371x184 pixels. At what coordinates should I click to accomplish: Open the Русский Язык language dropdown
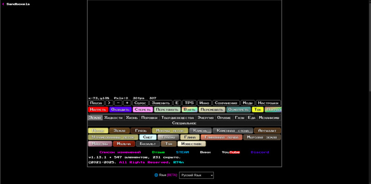click(196, 175)
